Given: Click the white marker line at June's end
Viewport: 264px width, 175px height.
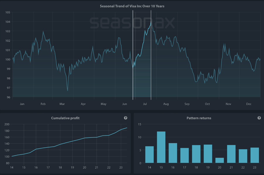Looking at the screenshot, I should pos(133,55).
